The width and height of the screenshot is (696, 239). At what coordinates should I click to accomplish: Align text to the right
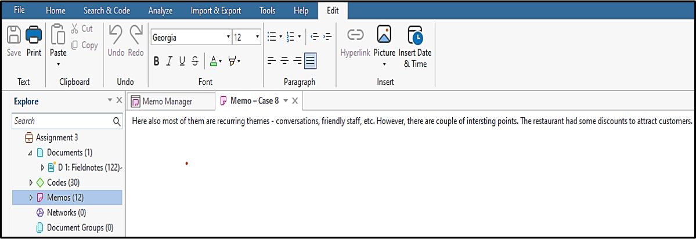click(297, 60)
